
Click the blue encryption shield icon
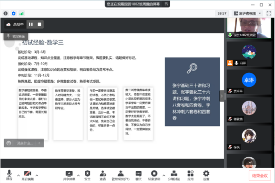tap(13, 13)
